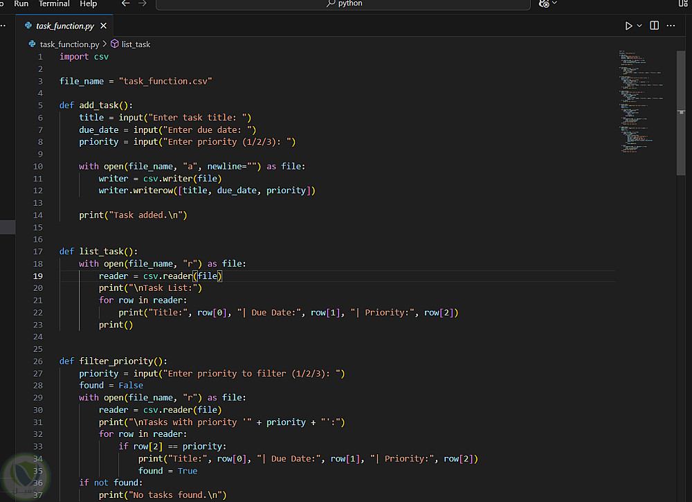Click task_function.py in the breadcrumb
Image resolution: width=692 pixels, height=502 pixels.
point(69,44)
